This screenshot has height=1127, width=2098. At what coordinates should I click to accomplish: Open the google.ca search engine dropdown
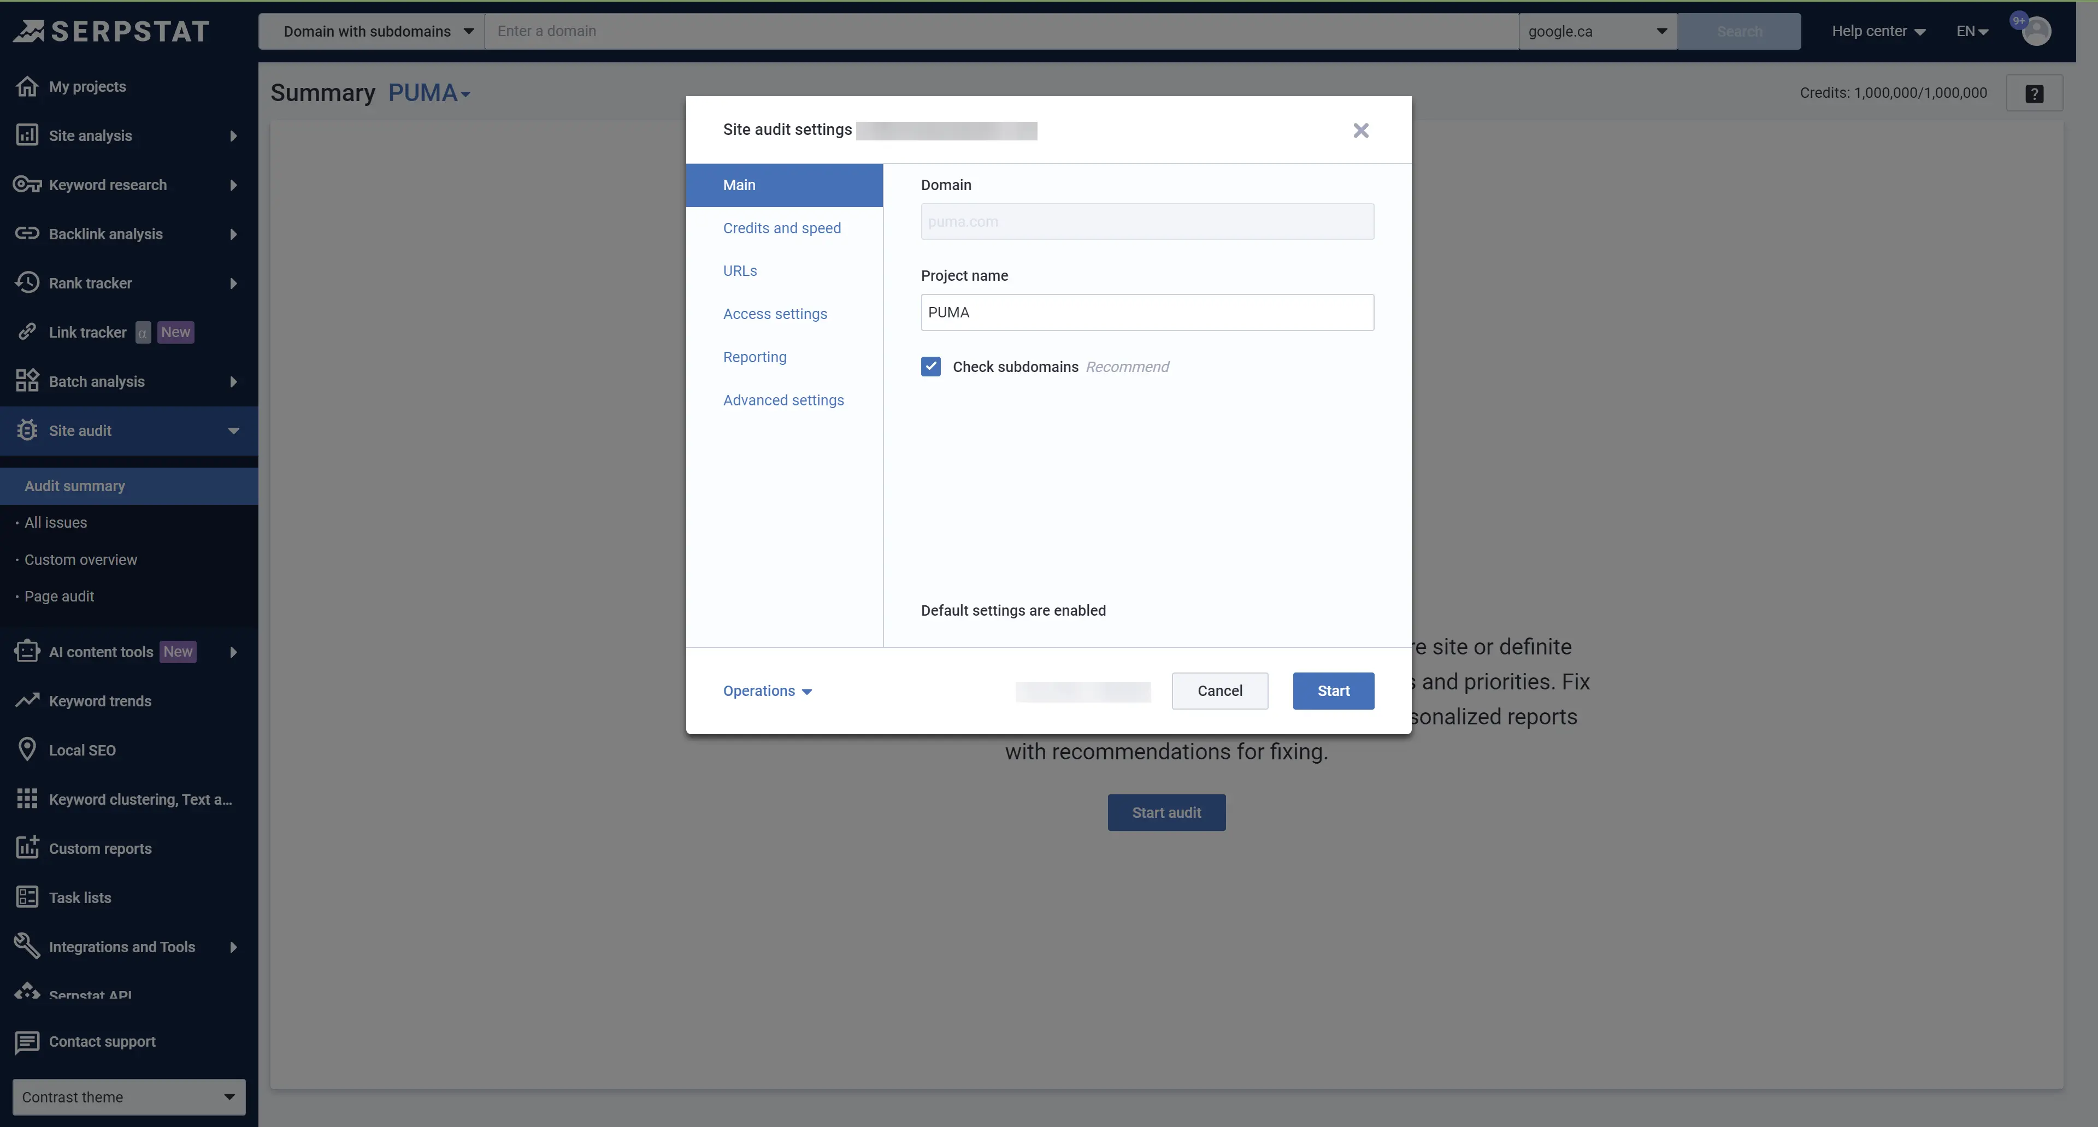tap(1594, 31)
